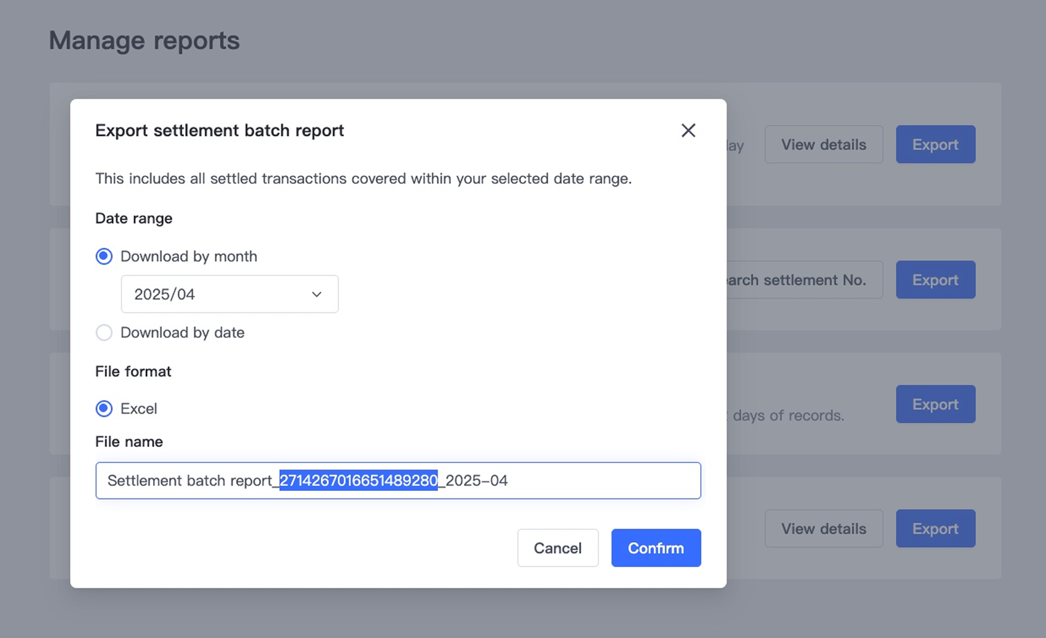Open the 2025/04 month dropdown
This screenshot has width=1046, height=638.
click(x=229, y=294)
